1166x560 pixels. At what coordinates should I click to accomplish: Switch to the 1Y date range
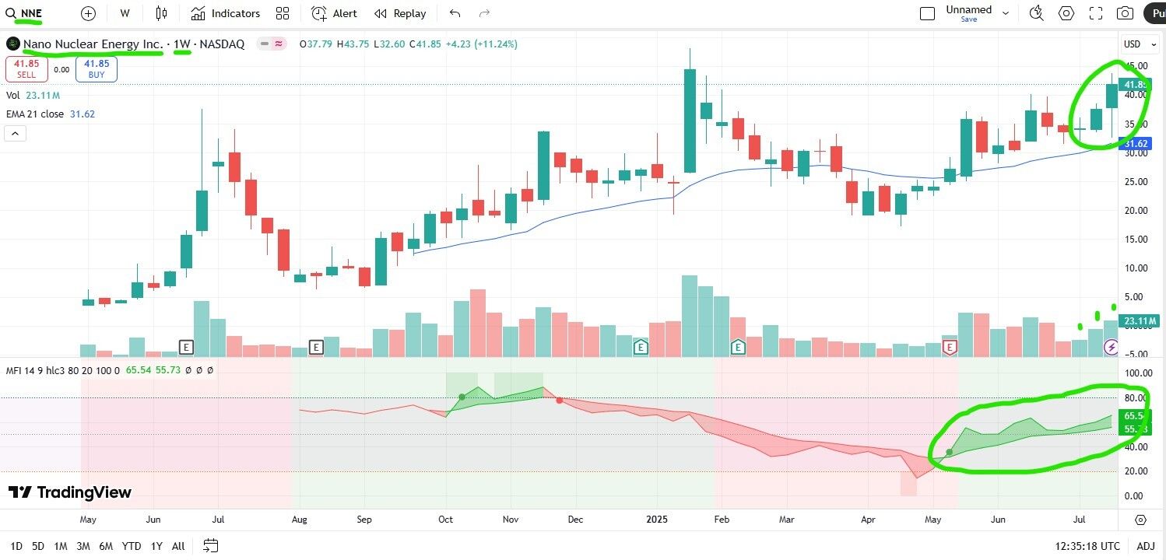tap(156, 546)
